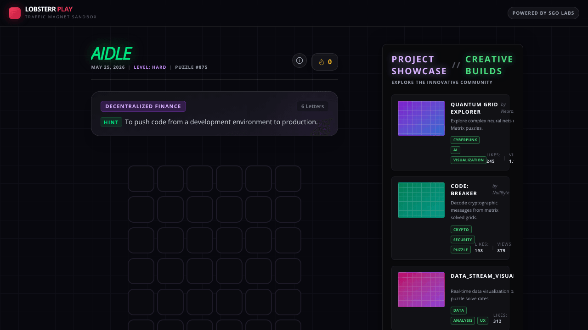Viewport: 588px width, 330px height.
Task: Open Quantum Grid Explorer project title
Action: coord(475,108)
